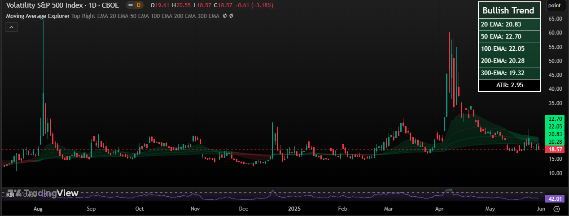Click the green 20.28 price axis label
The image size is (569, 216).
pos(555,142)
